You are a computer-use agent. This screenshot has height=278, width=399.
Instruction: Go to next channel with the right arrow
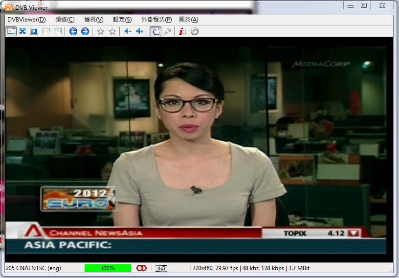(x=85, y=31)
